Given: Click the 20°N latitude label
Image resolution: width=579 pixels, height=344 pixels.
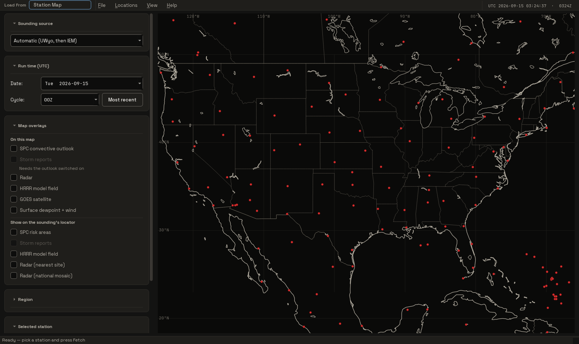Looking at the screenshot, I should [164, 318].
